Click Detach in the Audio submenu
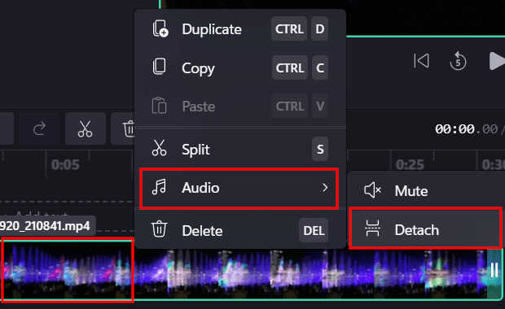Viewport: 505px width, 309px height. pyautogui.click(x=426, y=229)
